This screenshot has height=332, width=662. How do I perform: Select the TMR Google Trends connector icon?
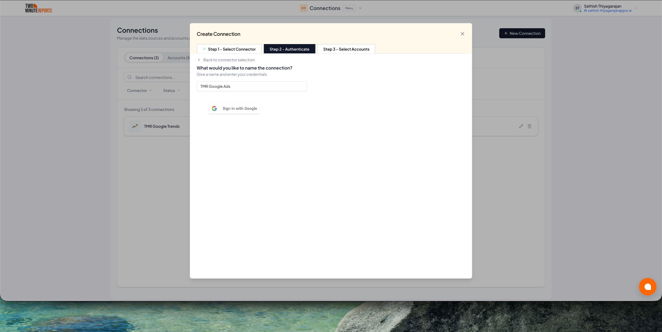click(134, 126)
